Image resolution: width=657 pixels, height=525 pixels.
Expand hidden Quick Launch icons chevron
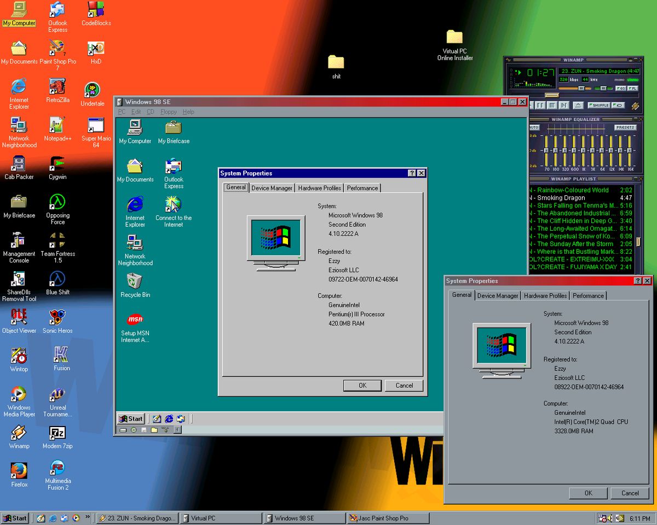(x=88, y=517)
